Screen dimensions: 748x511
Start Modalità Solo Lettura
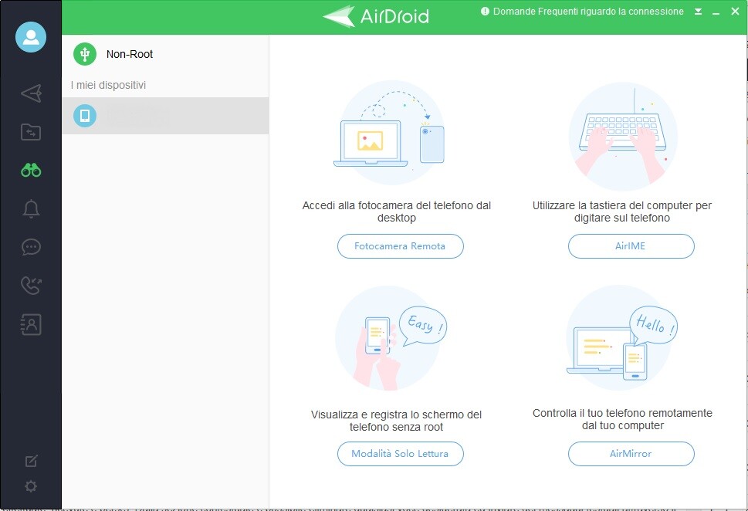(400, 454)
